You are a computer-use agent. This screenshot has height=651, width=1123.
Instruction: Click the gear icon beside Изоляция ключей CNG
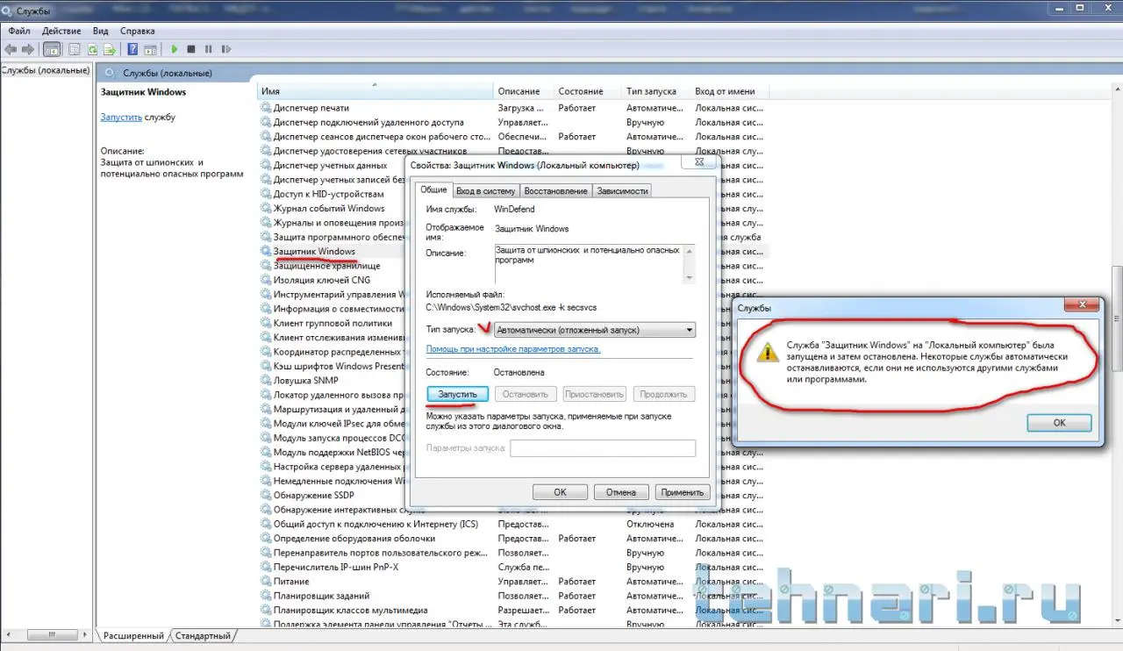[266, 280]
